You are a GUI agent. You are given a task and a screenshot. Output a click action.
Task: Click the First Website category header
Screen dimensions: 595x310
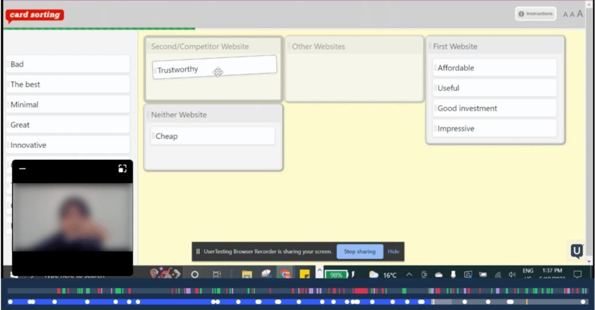tap(495, 46)
